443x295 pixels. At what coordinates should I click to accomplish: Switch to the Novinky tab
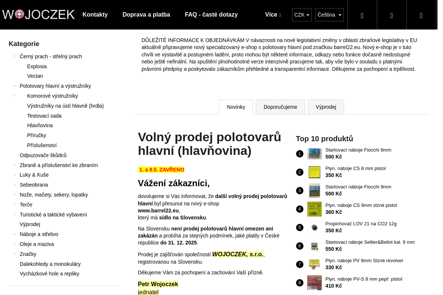click(236, 107)
